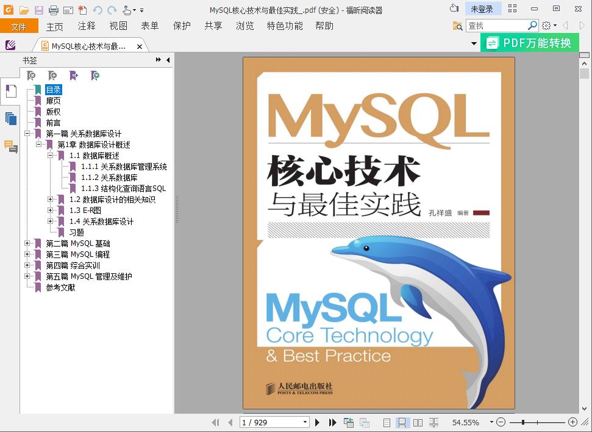Expand the 书签 panel with double arrow
Viewport: 592px width, 432px height.
tap(159, 60)
